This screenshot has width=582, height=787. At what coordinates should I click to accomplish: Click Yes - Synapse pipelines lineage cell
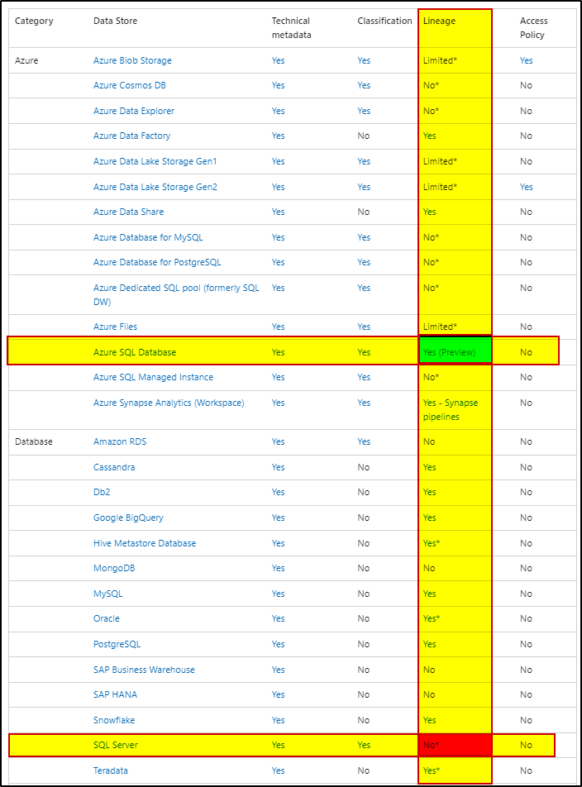451,410
